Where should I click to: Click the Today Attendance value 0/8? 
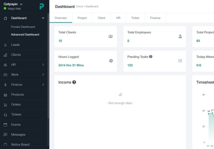[199, 65]
